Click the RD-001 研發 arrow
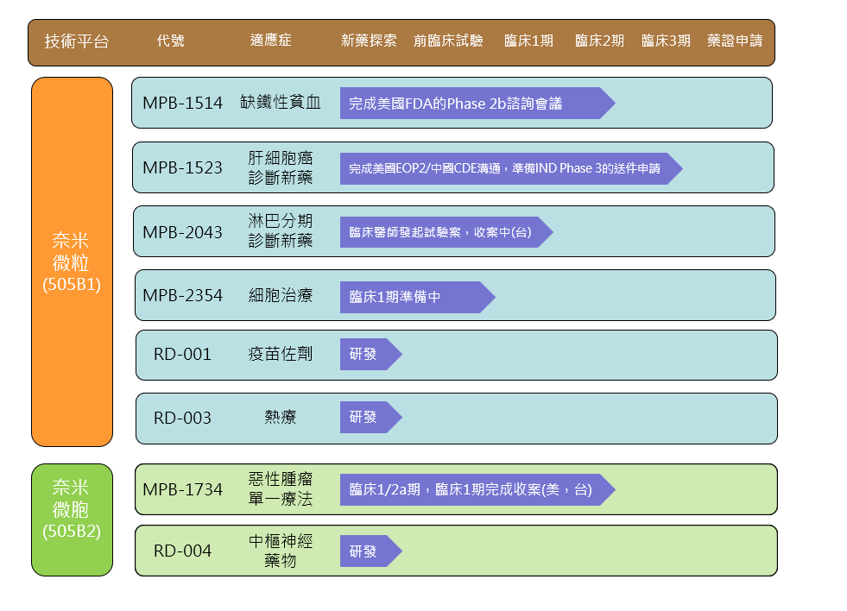 [371, 354]
